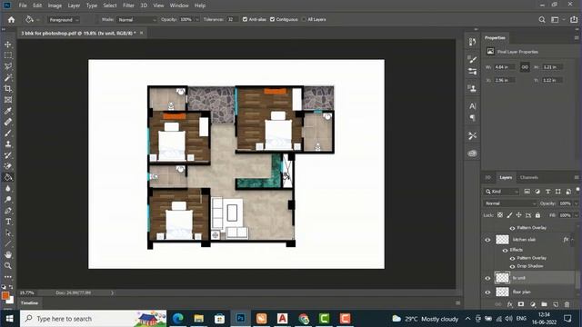Open the Edit Toolbar three-dots menu
582x327 pixels.
8,276
